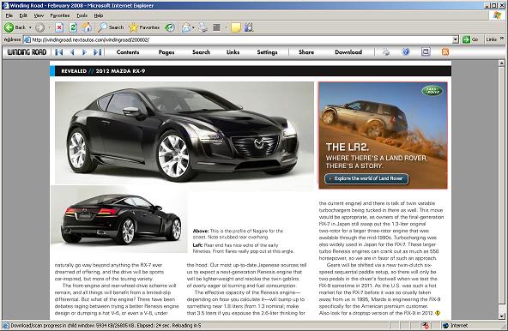Image resolution: width=508 pixels, height=331 pixels.
Task: Click the Edit toolbar icon
Action: coord(216,27)
